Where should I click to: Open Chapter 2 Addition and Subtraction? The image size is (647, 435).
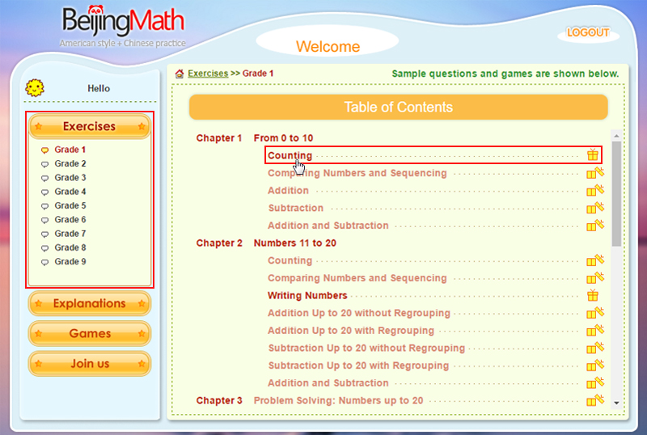[x=328, y=383]
